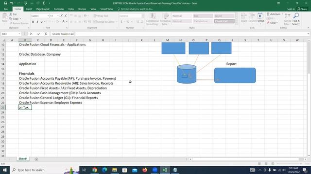Increase font size with the larger A icon

(62, 16)
